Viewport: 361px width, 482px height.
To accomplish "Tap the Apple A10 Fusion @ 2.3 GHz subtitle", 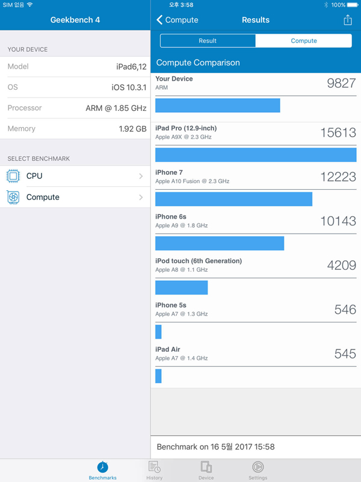I will [x=192, y=181].
